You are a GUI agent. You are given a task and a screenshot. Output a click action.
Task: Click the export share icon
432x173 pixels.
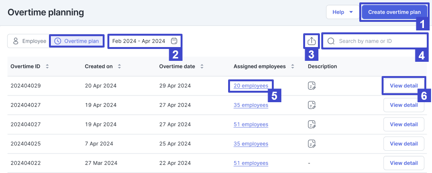pyautogui.click(x=311, y=41)
